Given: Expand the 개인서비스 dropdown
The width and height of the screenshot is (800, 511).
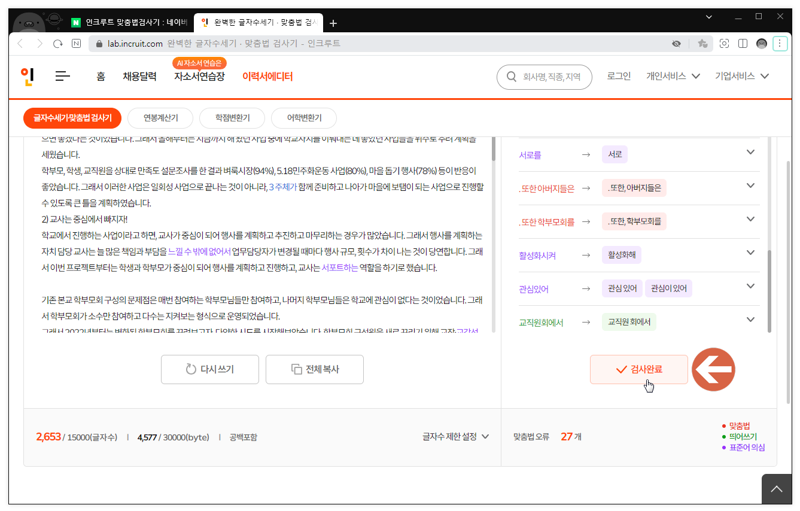Looking at the screenshot, I should tap(673, 76).
